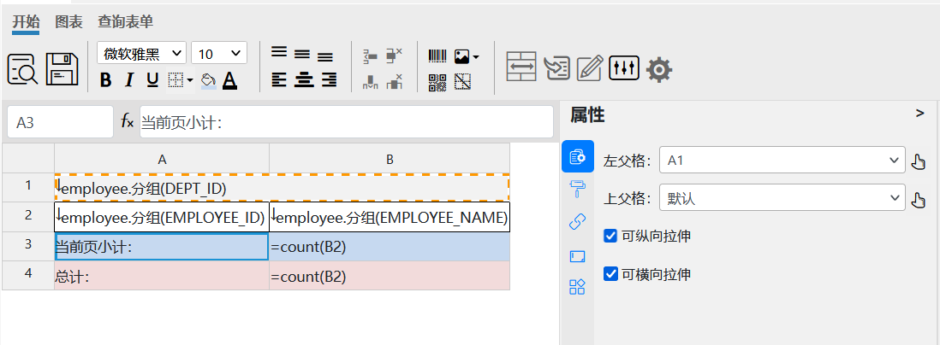Select cell =count(B2) in row 4
The image size is (940, 345).
coord(390,276)
